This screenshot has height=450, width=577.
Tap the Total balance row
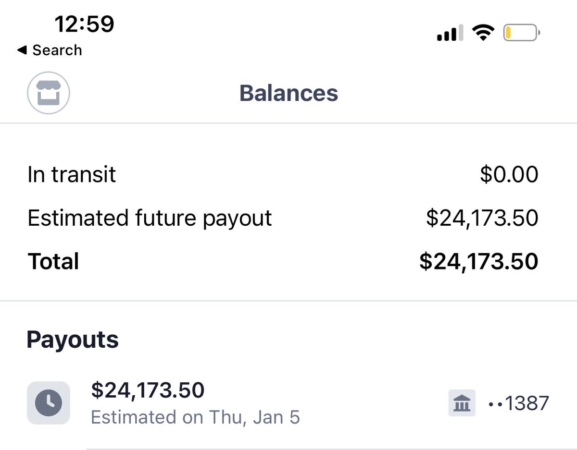[x=283, y=261]
